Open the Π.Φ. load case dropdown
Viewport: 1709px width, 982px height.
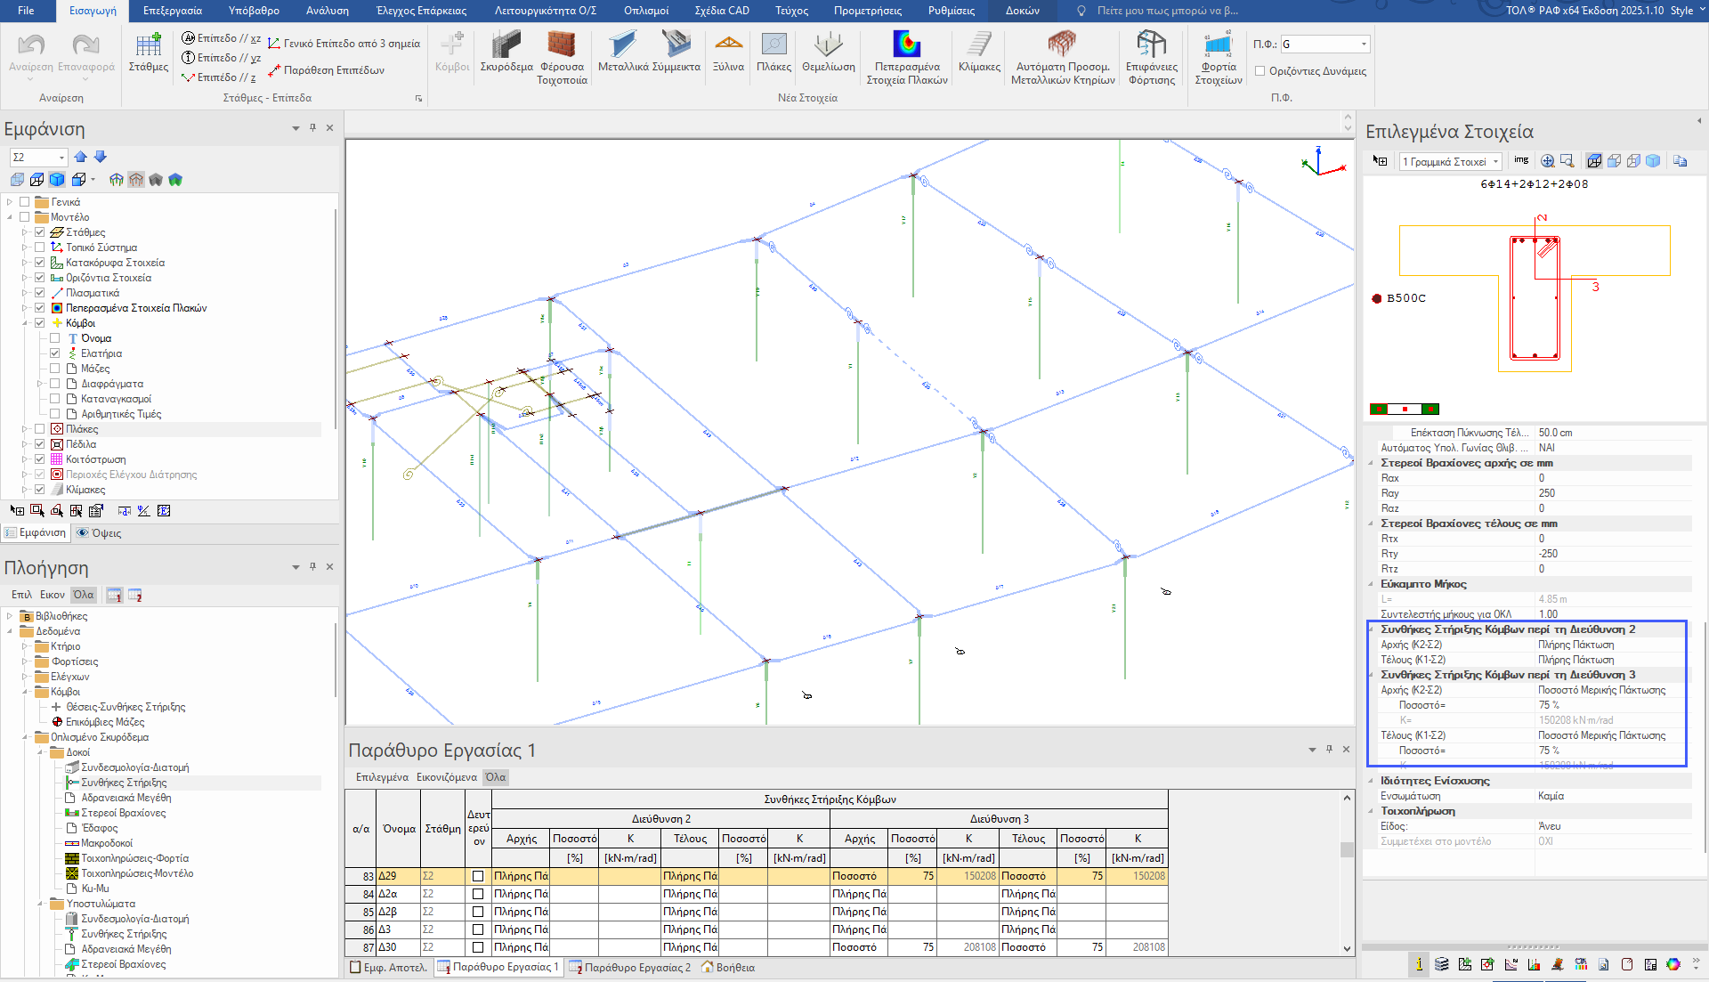click(1364, 45)
